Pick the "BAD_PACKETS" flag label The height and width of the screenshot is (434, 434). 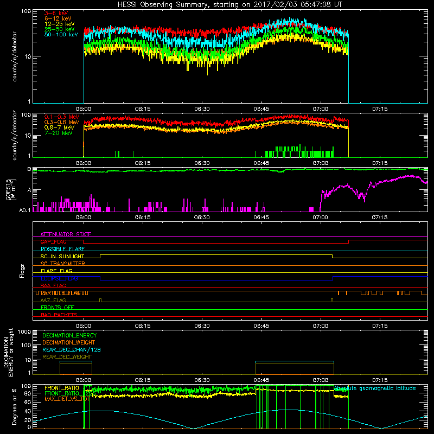[59, 315]
